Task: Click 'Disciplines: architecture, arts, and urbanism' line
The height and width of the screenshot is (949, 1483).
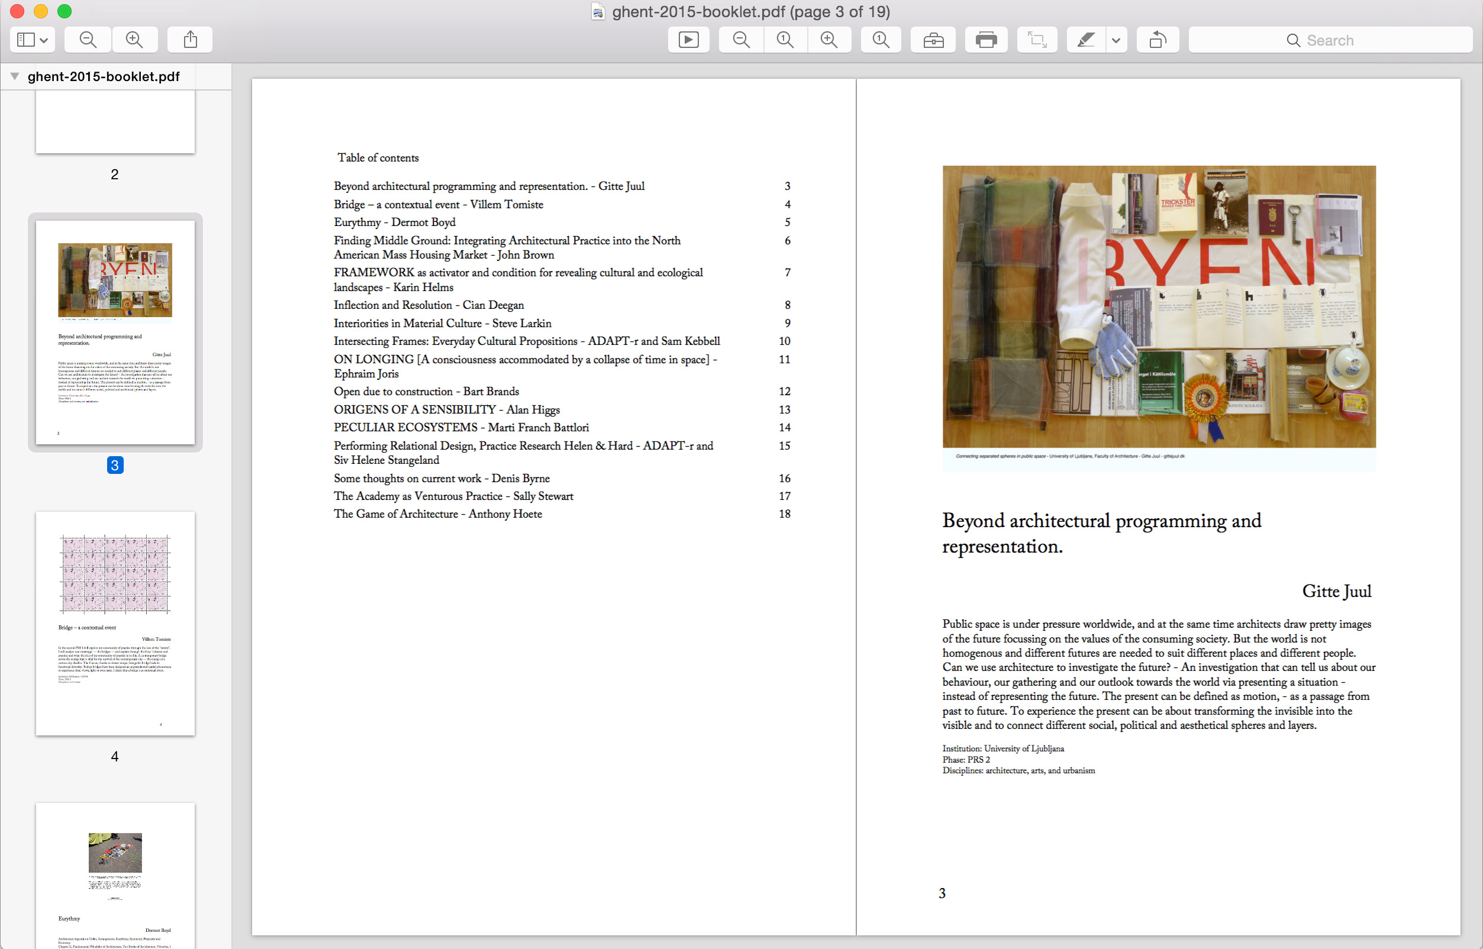Action: click(x=1018, y=771)
